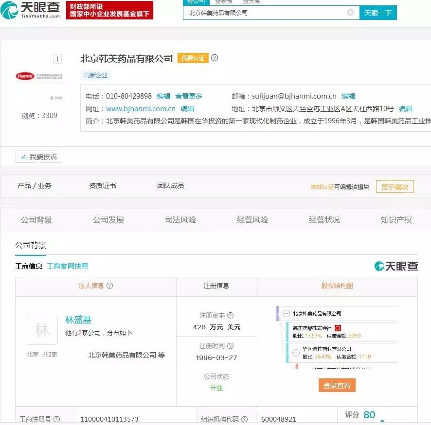431x425 pixels.
Task: Click email sulijuan@bjhanmi.com.cn
Action: [294, 96]
